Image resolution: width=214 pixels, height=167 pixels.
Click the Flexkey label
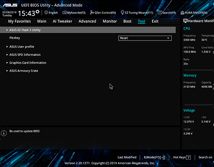coord(15,38)
